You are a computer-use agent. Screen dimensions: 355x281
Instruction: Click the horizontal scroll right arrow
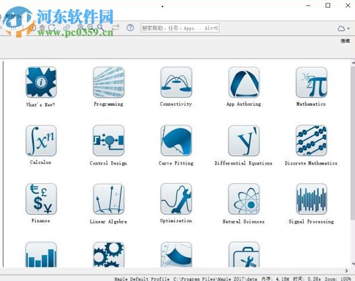pos(347,271)
